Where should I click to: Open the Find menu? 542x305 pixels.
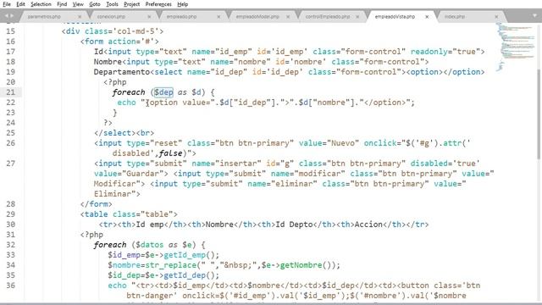[62, 4]
